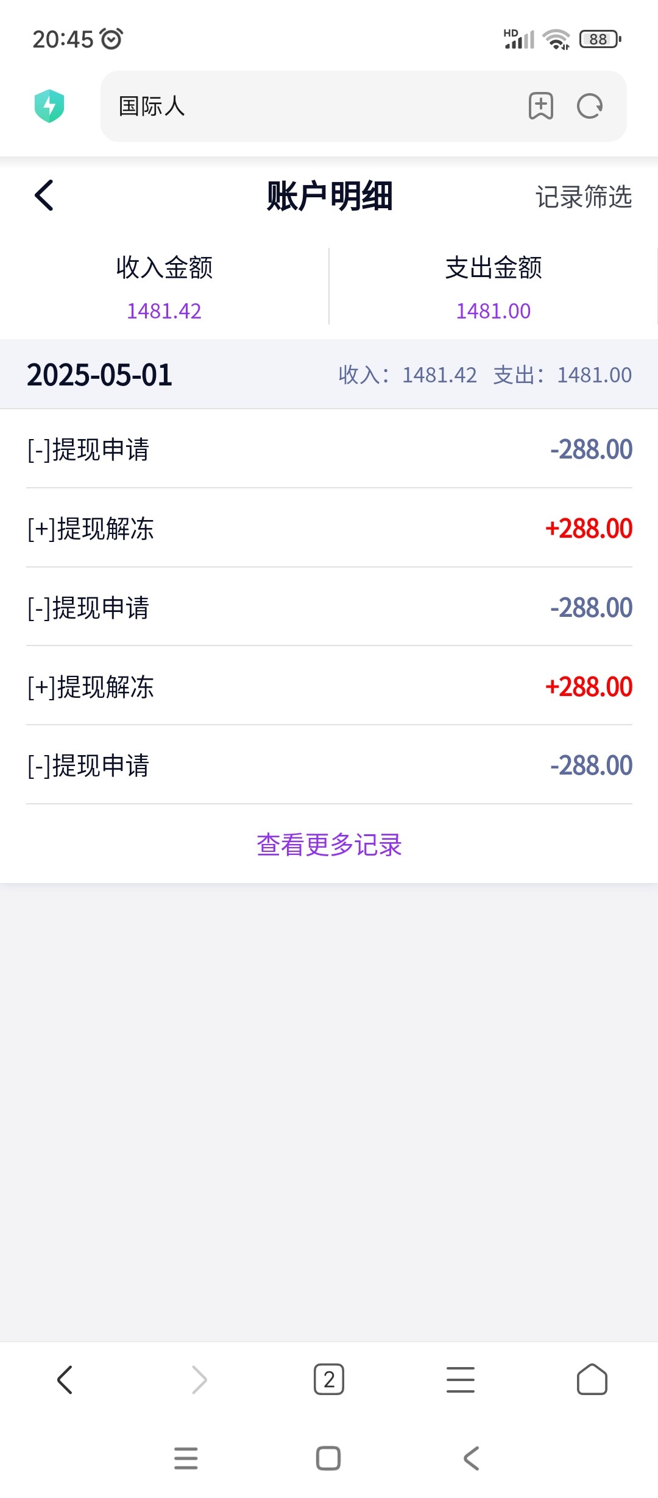658x1498 pixels.
Task: Reload the page with refresh icon
Action: [589, 106]
